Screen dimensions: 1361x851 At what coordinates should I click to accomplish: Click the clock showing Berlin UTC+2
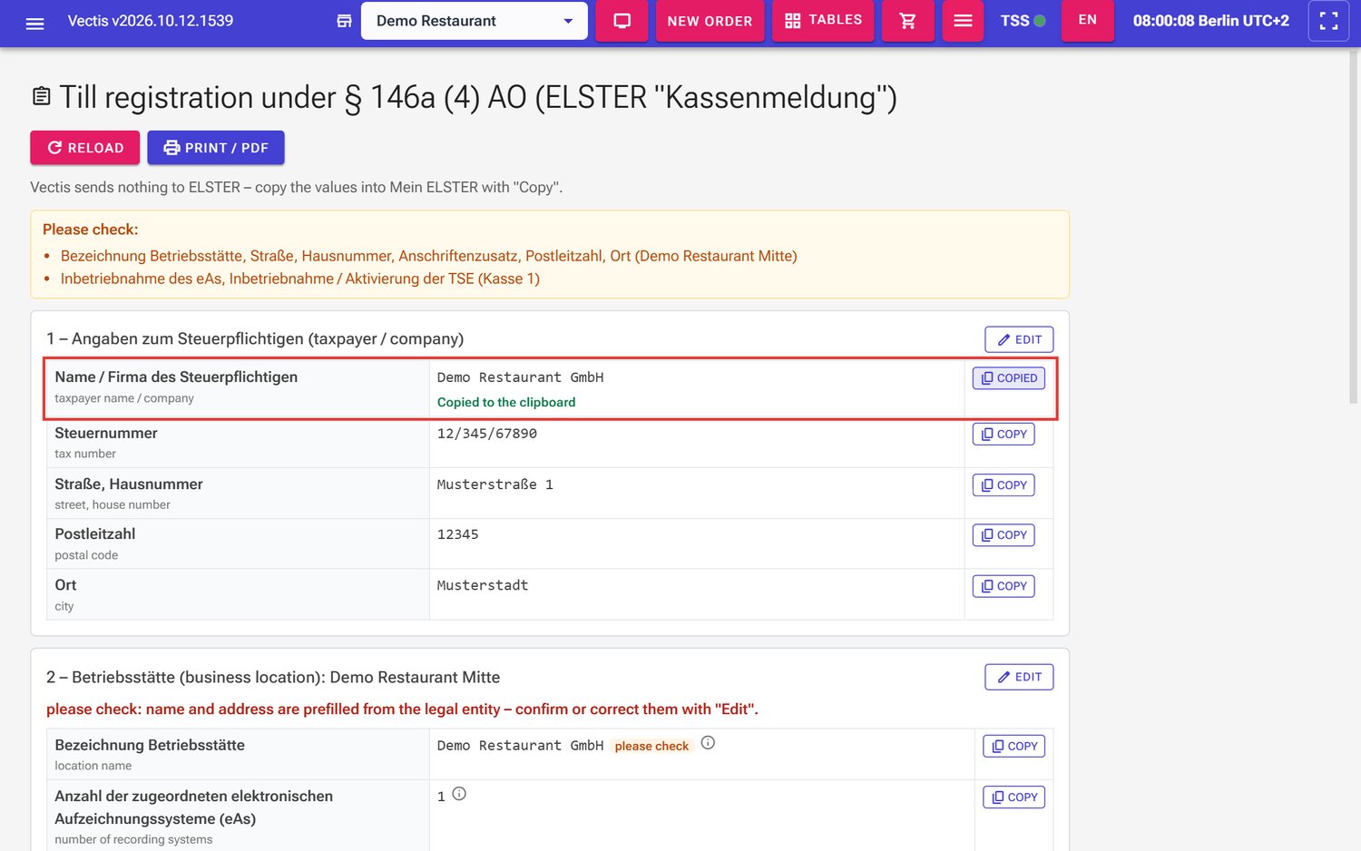[1211, 21]
